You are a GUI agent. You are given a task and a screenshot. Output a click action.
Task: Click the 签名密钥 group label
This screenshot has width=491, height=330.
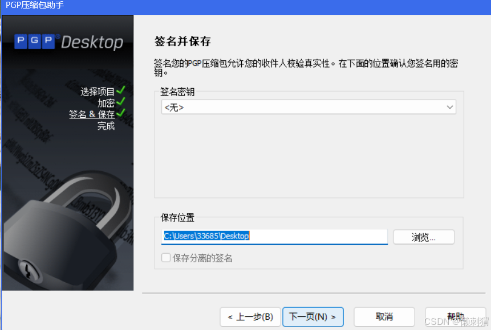[177, 92]
